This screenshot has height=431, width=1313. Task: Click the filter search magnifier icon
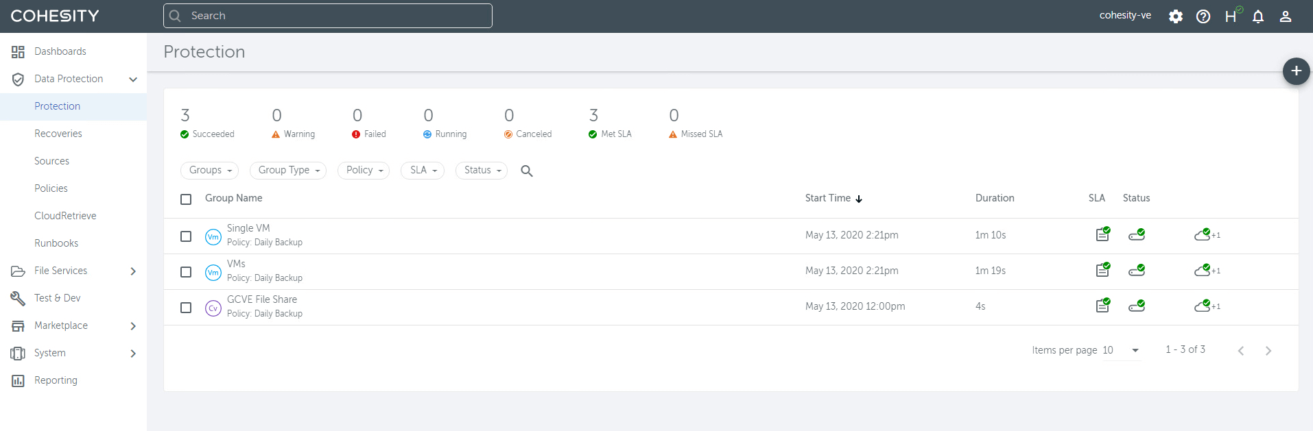click(527, 171)
